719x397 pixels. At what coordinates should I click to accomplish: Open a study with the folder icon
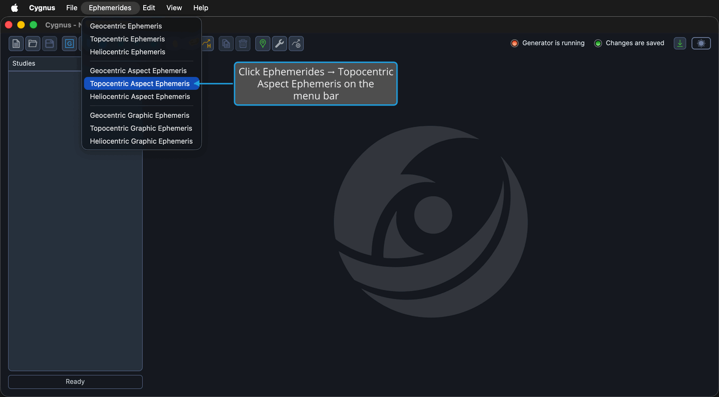(x=33, y=44)
